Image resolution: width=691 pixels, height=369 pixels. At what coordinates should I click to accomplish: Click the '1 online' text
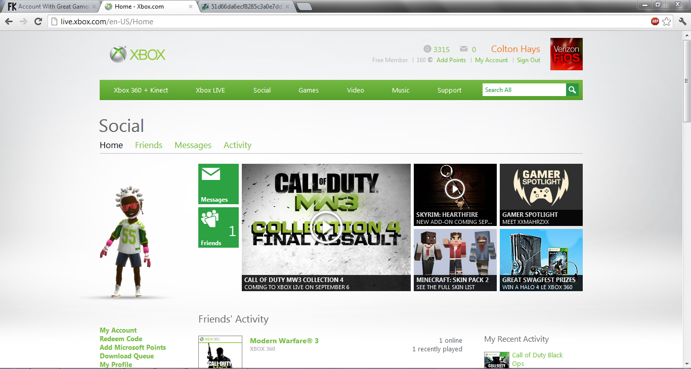[x=451, y=341]
